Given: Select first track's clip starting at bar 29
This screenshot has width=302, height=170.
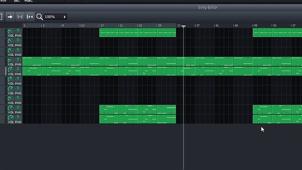Looking at the screenshot, I should (167, 33).
